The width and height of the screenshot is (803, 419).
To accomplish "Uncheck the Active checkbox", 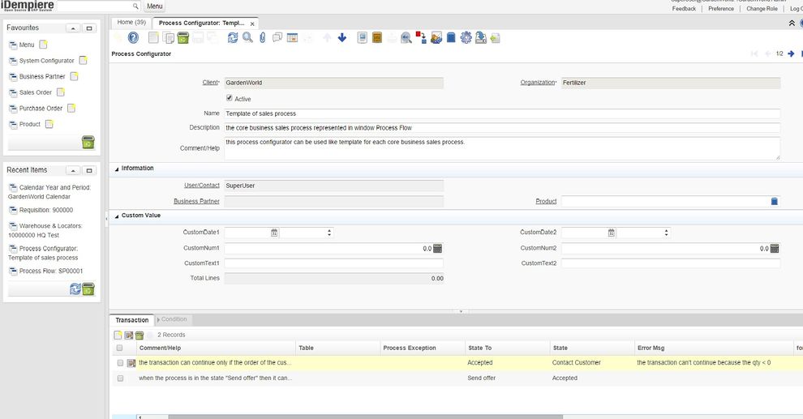I will point(229,98).
